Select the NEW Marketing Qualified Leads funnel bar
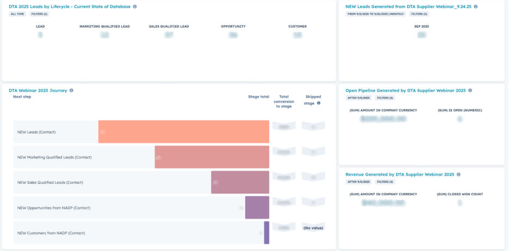This screenshot has width=509, height=251. tap(212, 157)
